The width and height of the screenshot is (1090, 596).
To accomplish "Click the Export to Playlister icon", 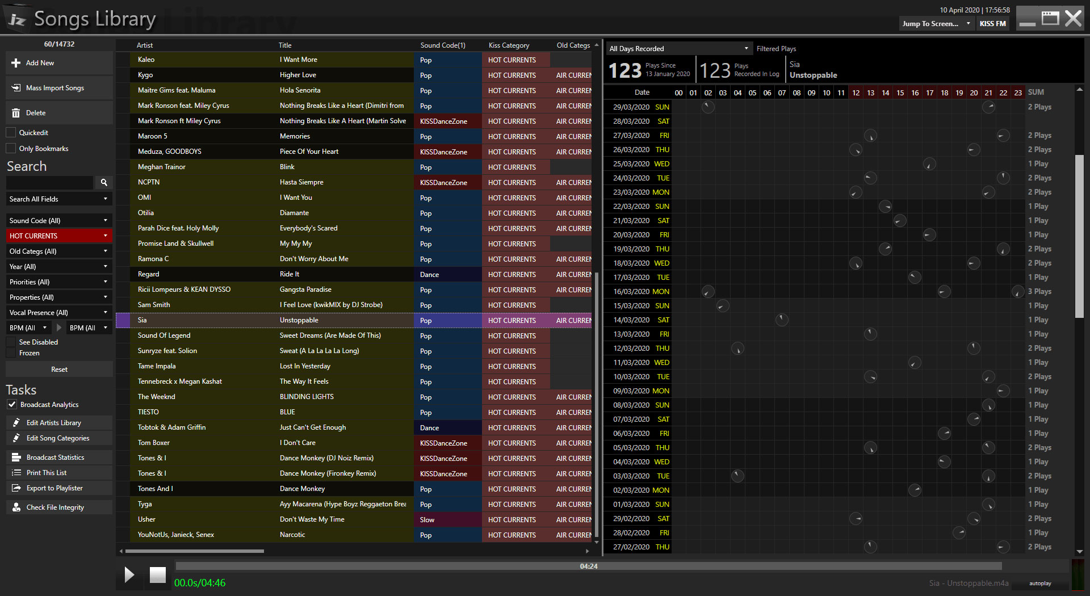I will click(16, 488).
